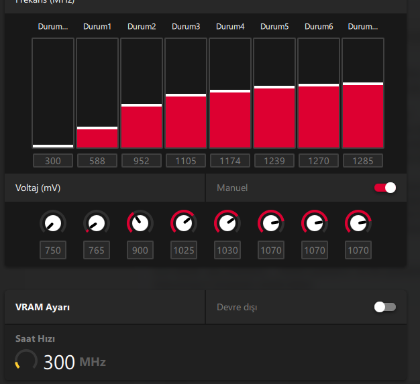Click the 1285 MHz frequency bar slider
420x384 pixels.
click(363, 93)
